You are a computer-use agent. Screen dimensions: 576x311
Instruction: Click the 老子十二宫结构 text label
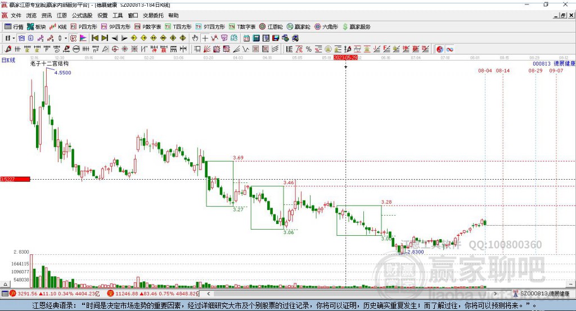[49, 63]
